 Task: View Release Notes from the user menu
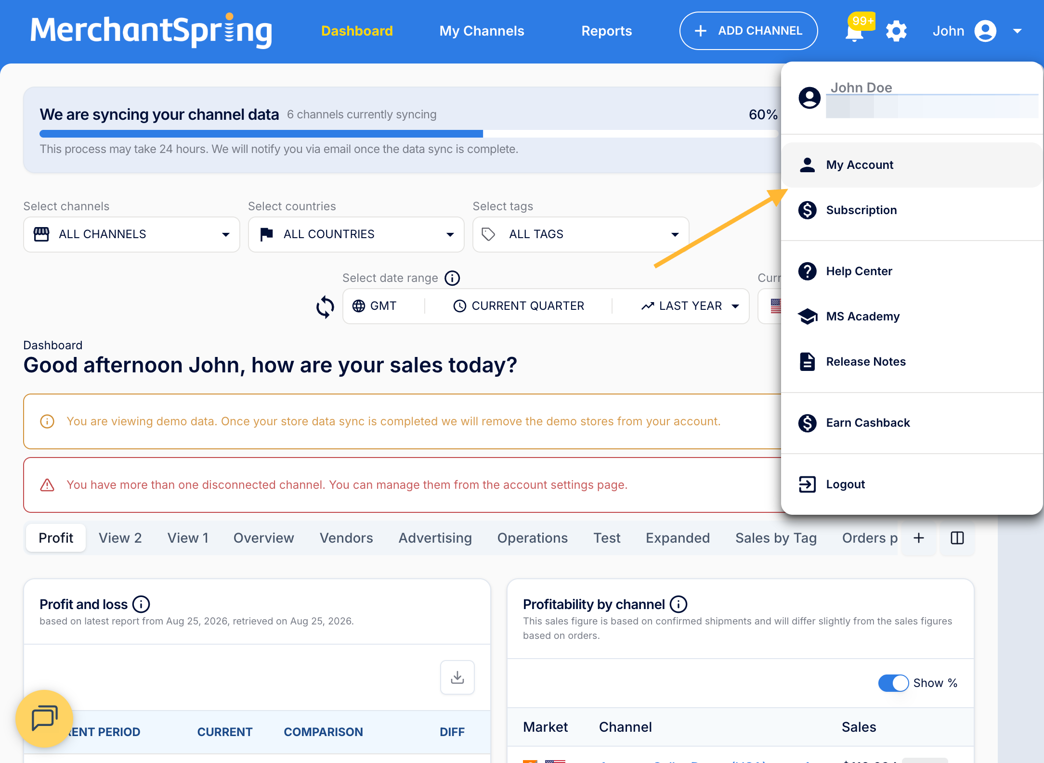[x=912, y=362]
